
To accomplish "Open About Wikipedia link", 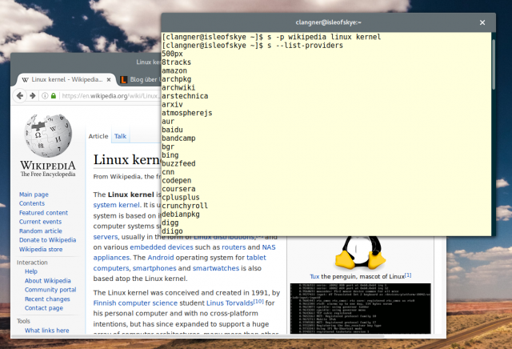I will pyautogui.click(x=48, y=281).
